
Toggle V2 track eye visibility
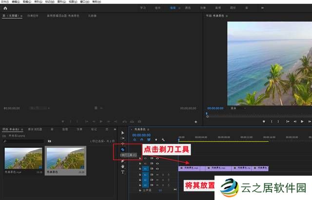157,164
